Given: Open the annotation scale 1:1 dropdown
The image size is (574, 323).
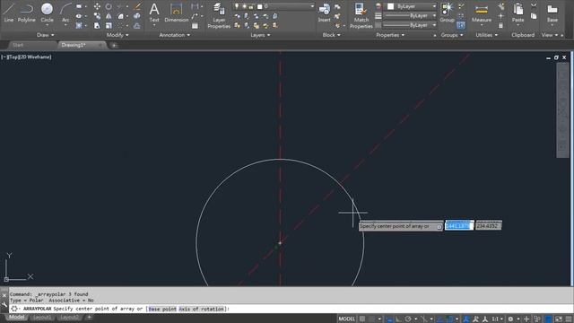Looking at the screenshot, I should click(x=497, y=319).
